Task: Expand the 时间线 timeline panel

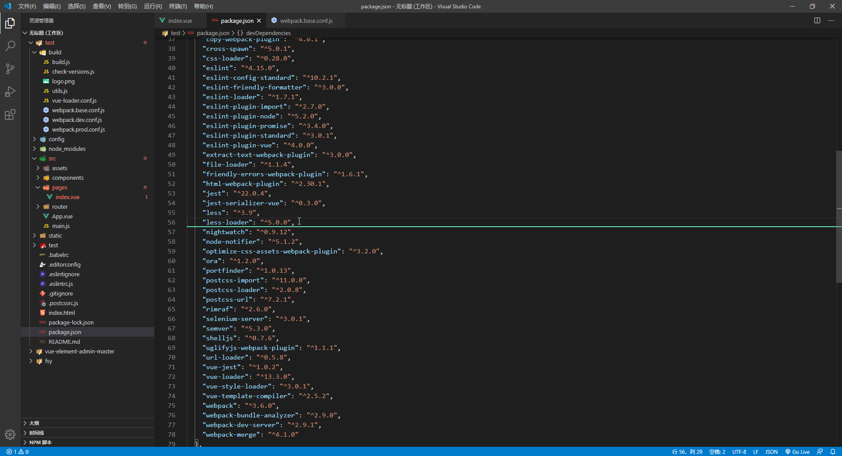Action: pyautogui.click(x=87, y=433)
